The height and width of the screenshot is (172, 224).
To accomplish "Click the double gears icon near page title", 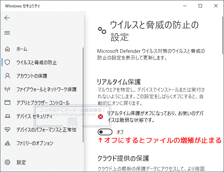I will click(102, 30).
